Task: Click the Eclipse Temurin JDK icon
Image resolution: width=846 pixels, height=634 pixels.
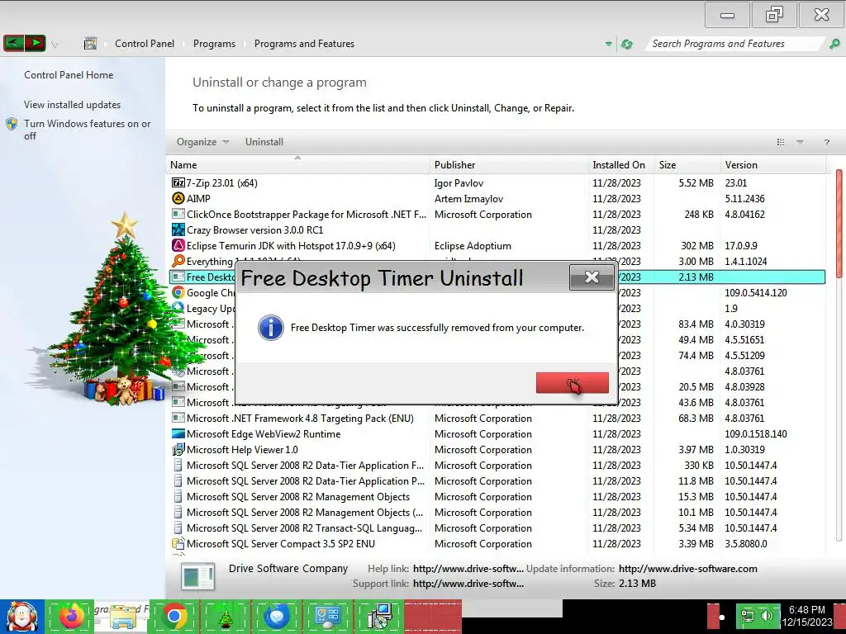Action: point(178,245)
